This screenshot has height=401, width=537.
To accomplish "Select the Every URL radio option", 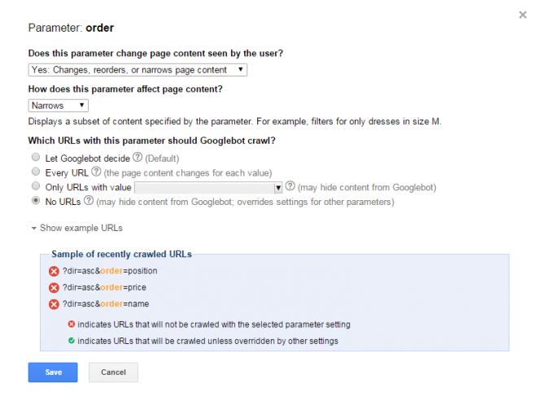I will coord(34,172).
